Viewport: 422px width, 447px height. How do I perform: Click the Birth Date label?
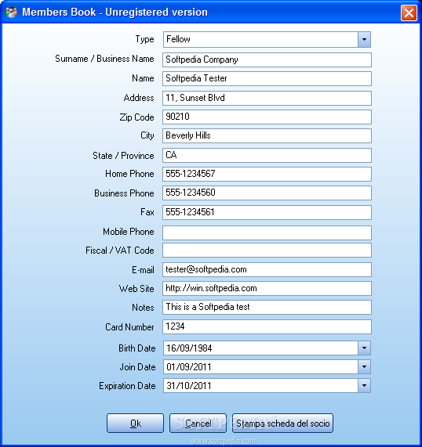coord(136,348)
